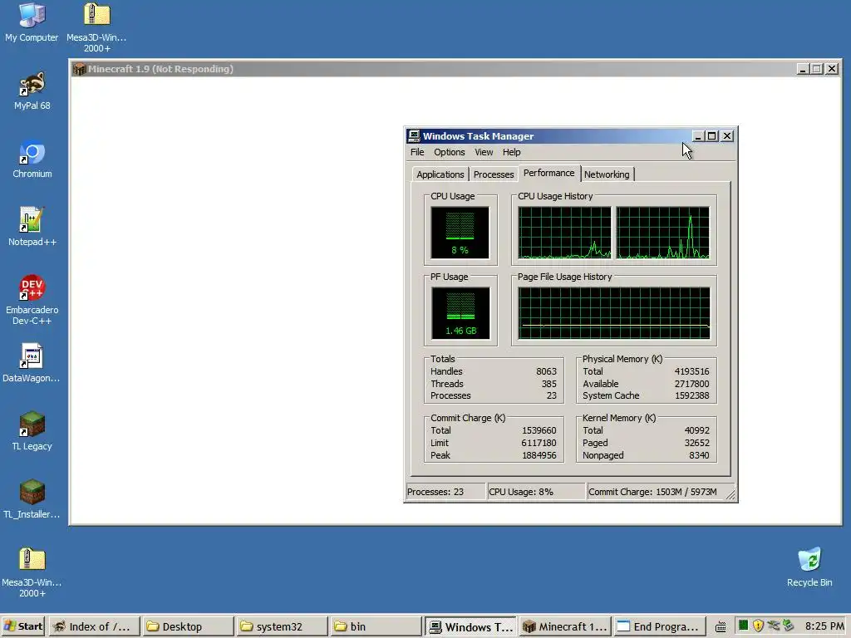The height and width of the screenshot is (638, 851).
Task: Maximize the Windows Task Manager window
Action: (x=712, y=135)
